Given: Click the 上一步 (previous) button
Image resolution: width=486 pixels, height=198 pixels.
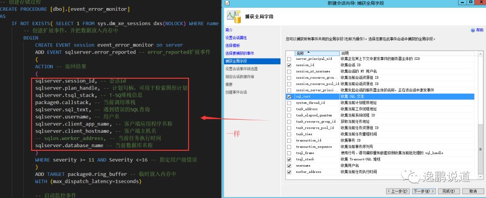Looking at the screenshot, I should click(398, 191).
